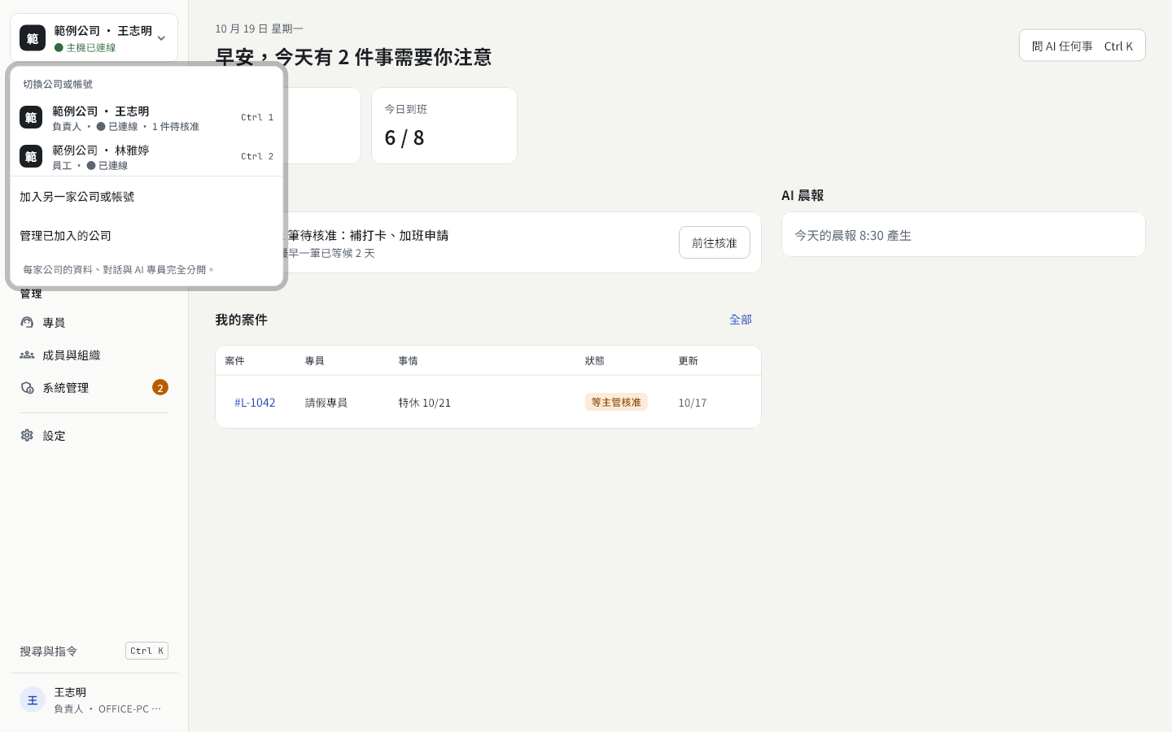The width and height of the screenshot is (1172, 732).
Task: Click the 前往核准 button
Action: [x=715, y=242]
